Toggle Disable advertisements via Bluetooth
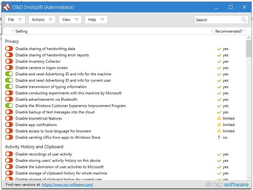The height and width of the screenshot is (190, 253). coord(9,99)
